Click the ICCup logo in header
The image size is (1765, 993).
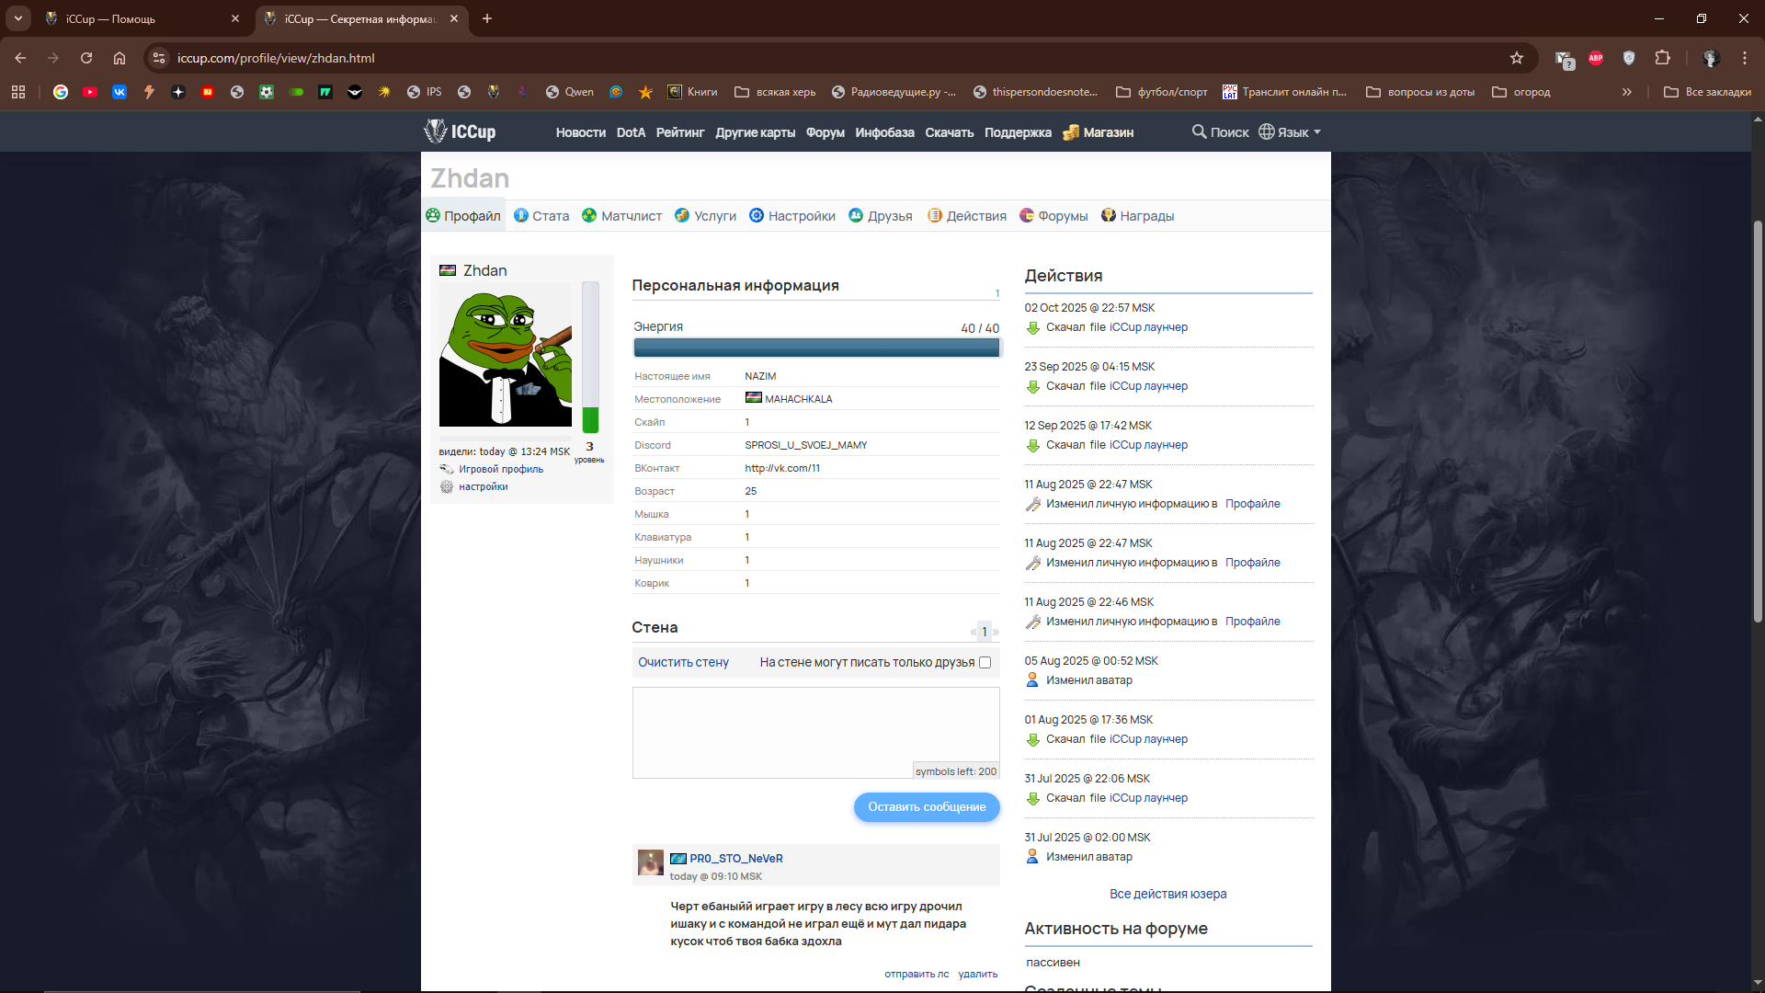(460, 131)
